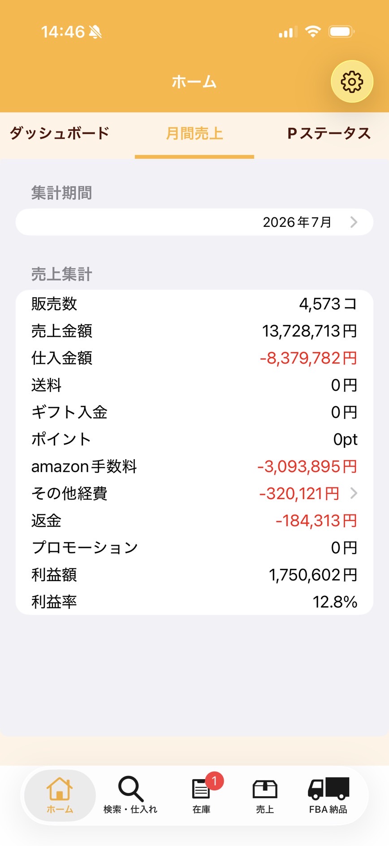This screenshot has height=846, width=389.
Task: Open the 検索・仕入れ magnifier icon
Action: tap(130, 789)
